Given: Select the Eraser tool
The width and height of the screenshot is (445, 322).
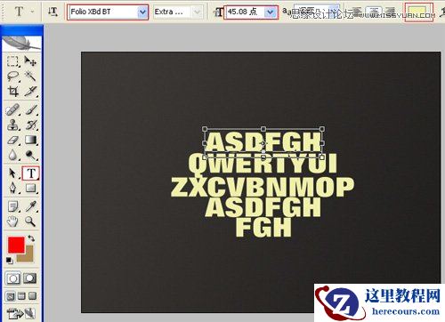Looking at the screenshot, I should (x=12, y=140).
